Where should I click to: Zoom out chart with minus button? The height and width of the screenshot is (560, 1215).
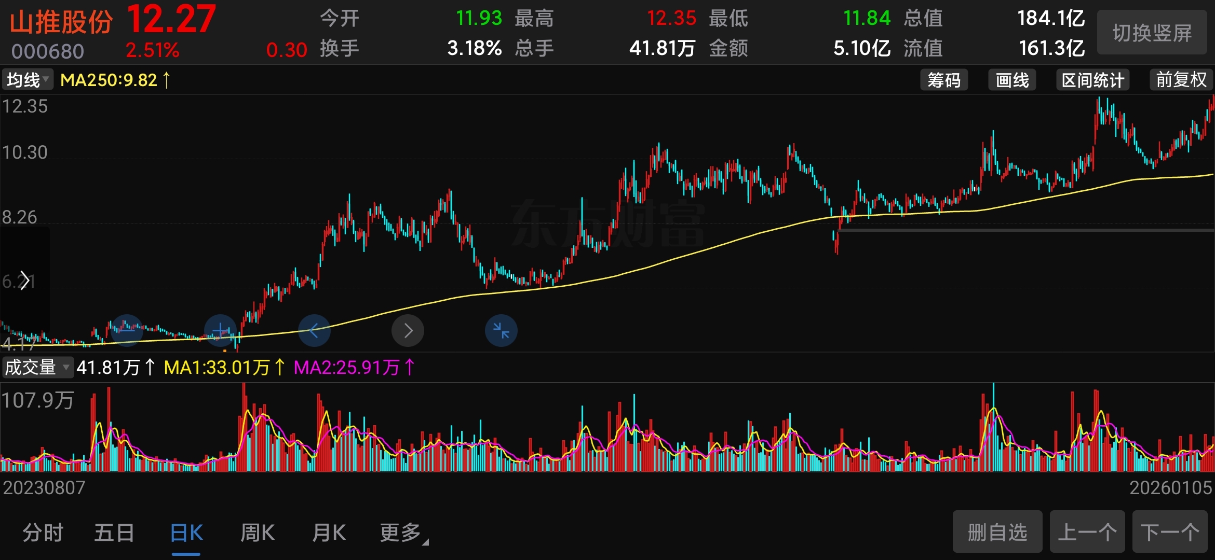[127, 330]
